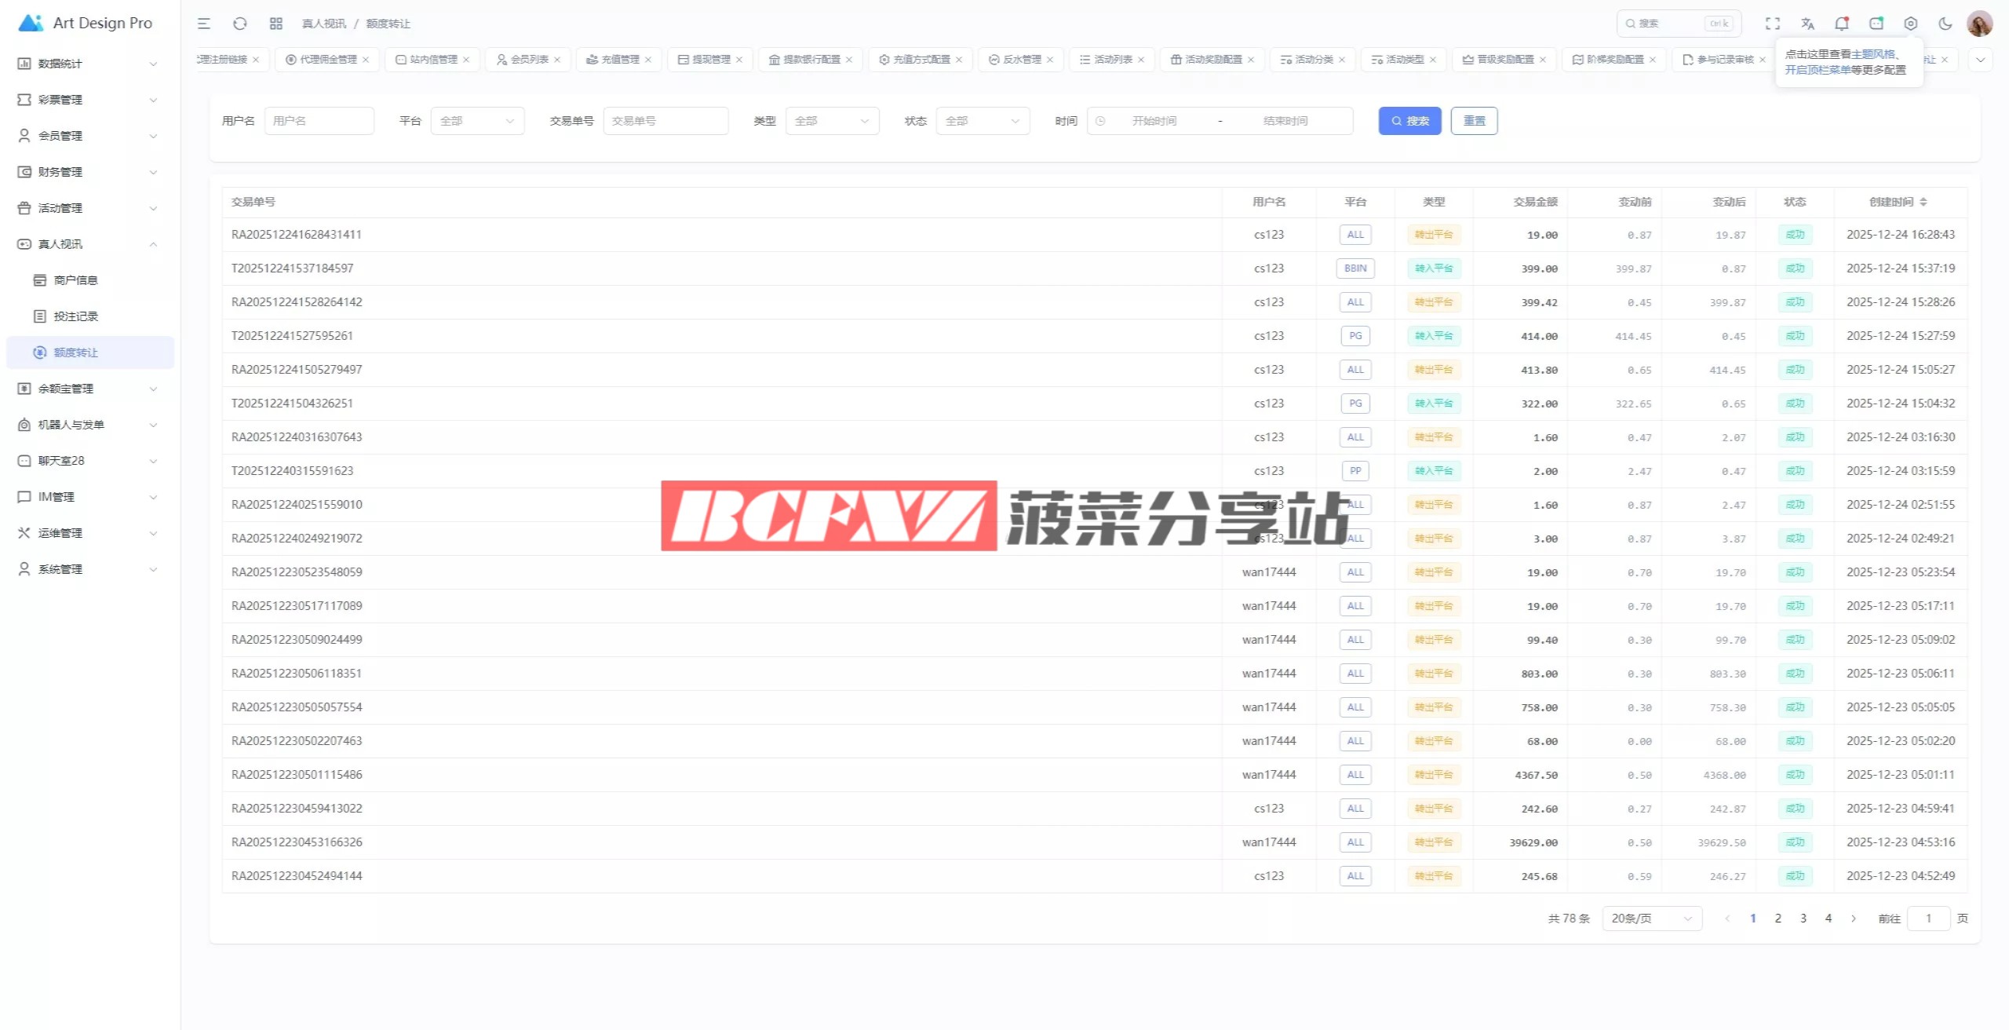Close the 活动列表 tab

click(x=1141, y=60)
